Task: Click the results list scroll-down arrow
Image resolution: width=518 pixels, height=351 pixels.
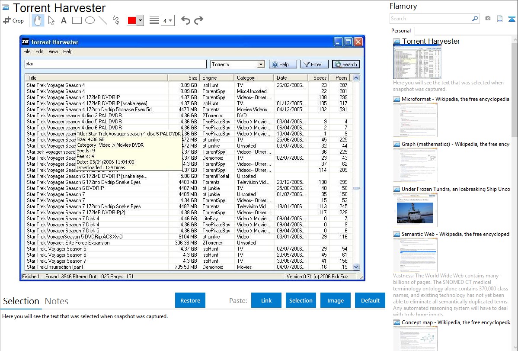Action: coord(356,267)
